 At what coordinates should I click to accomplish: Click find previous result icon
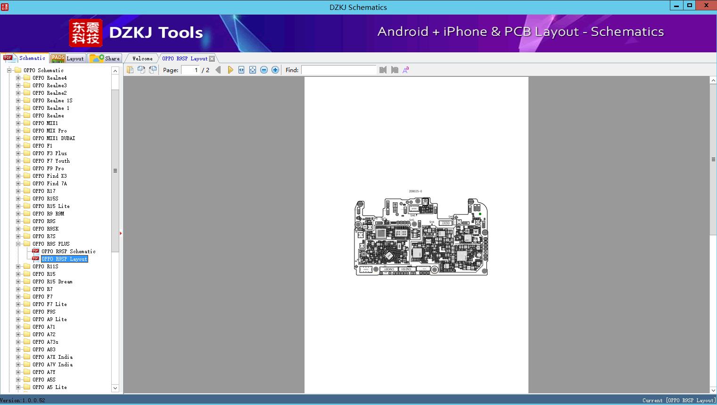pos(383,70)
